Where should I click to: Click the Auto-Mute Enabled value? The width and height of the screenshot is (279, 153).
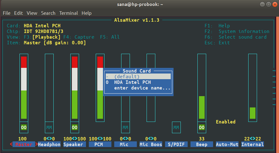point(225,122)
